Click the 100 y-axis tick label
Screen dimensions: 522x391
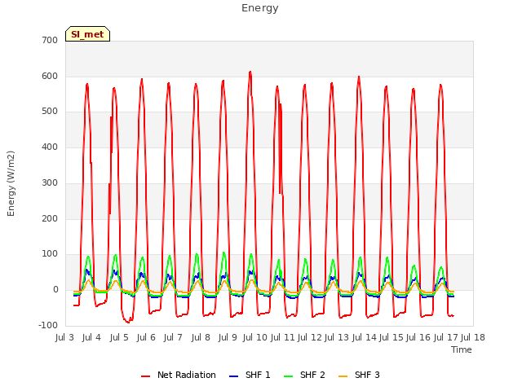pyautogui.click(x=50, y=254)
